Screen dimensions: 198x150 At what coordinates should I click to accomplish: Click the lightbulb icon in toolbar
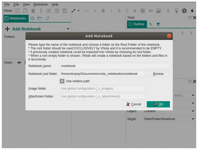176,11
